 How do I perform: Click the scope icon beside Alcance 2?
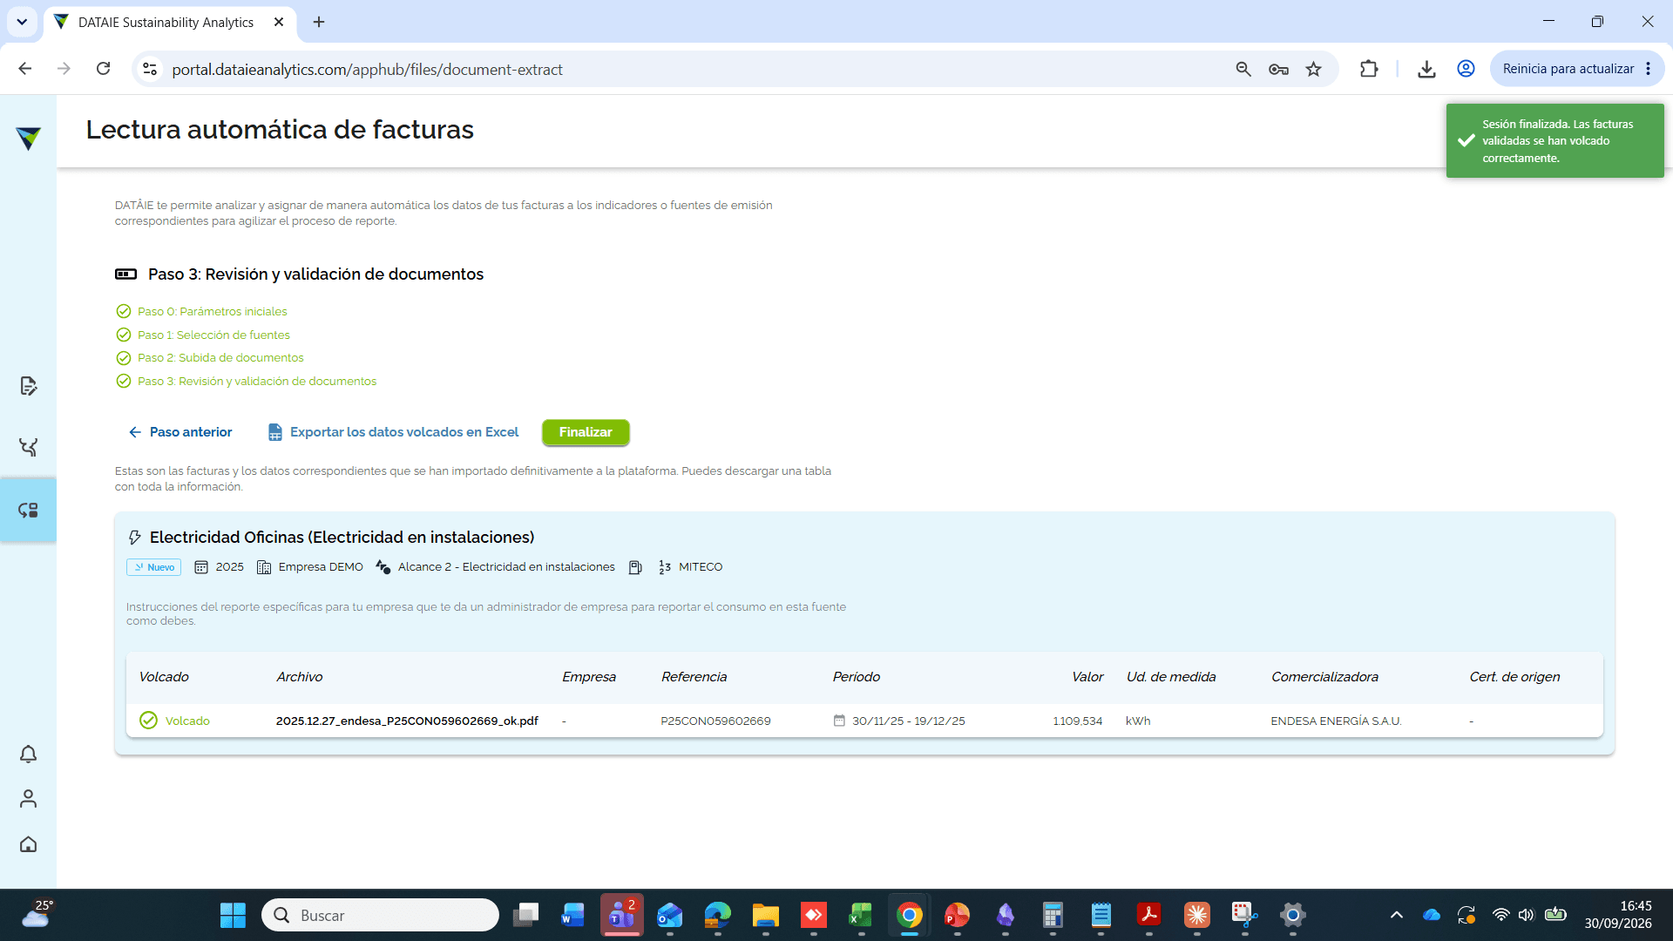(383, 567)
